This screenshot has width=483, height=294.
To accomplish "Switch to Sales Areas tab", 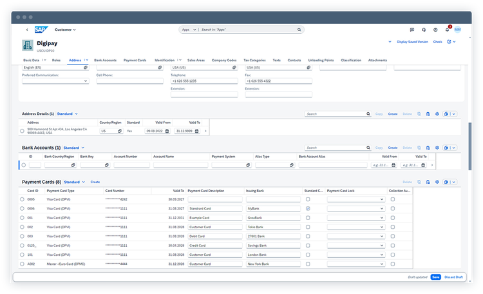I will click(x=196, y=60).
